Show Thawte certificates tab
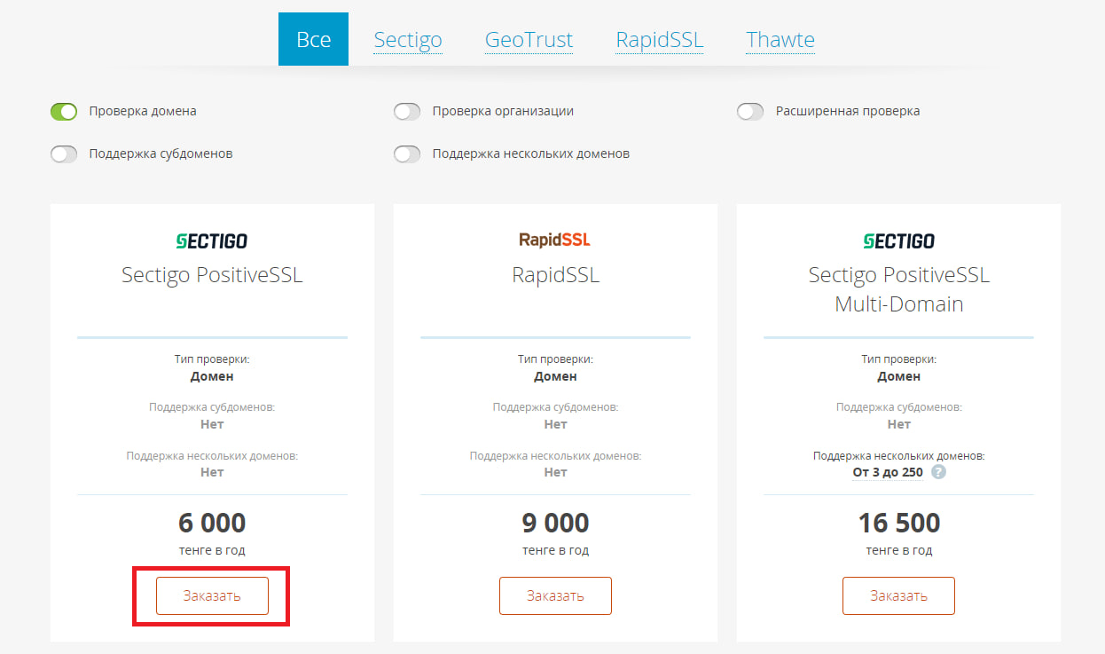 pos(780,40)
